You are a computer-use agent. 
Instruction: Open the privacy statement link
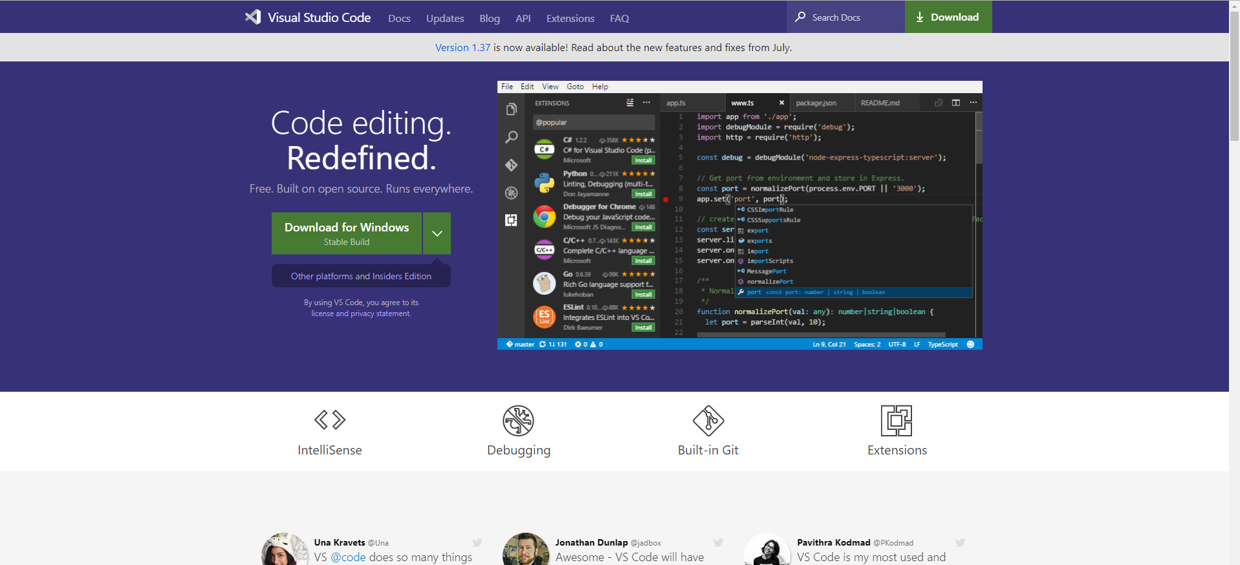(380, 314)
